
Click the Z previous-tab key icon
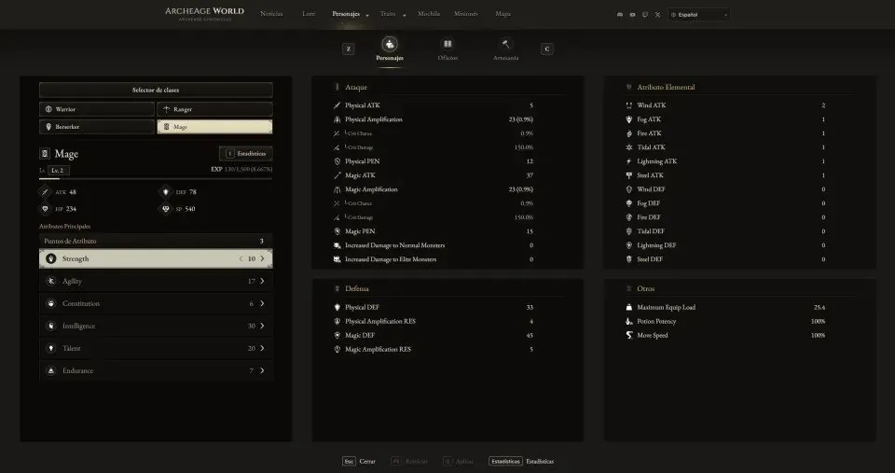point(348,49)
